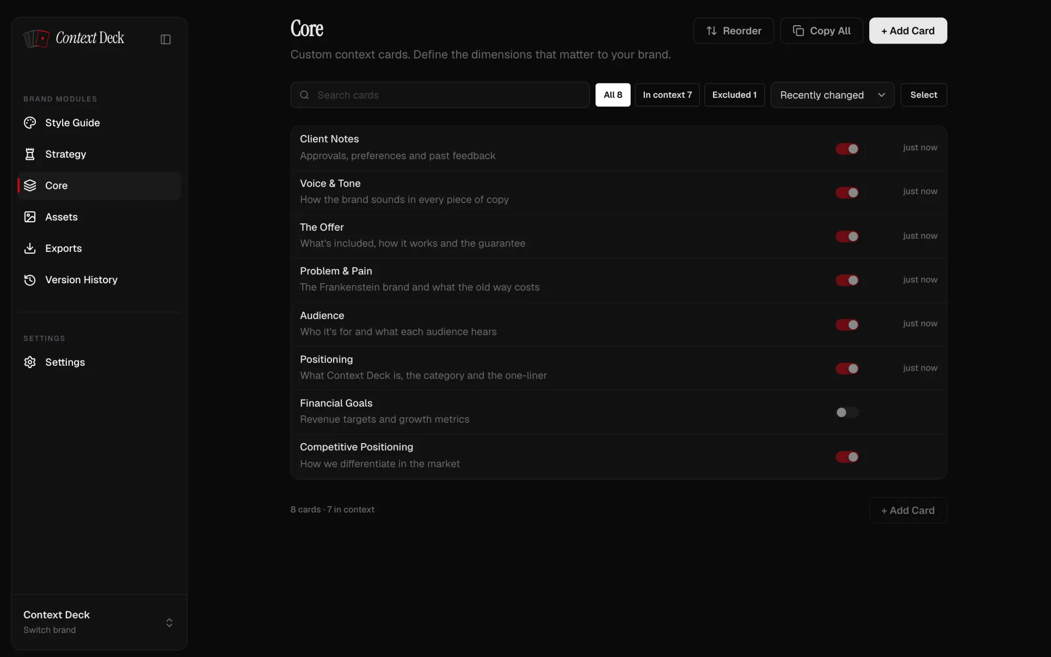The height and width of the screenshot is (657, 1051).
Task: Click the Version History clock icon
Action: click(30, 280)
